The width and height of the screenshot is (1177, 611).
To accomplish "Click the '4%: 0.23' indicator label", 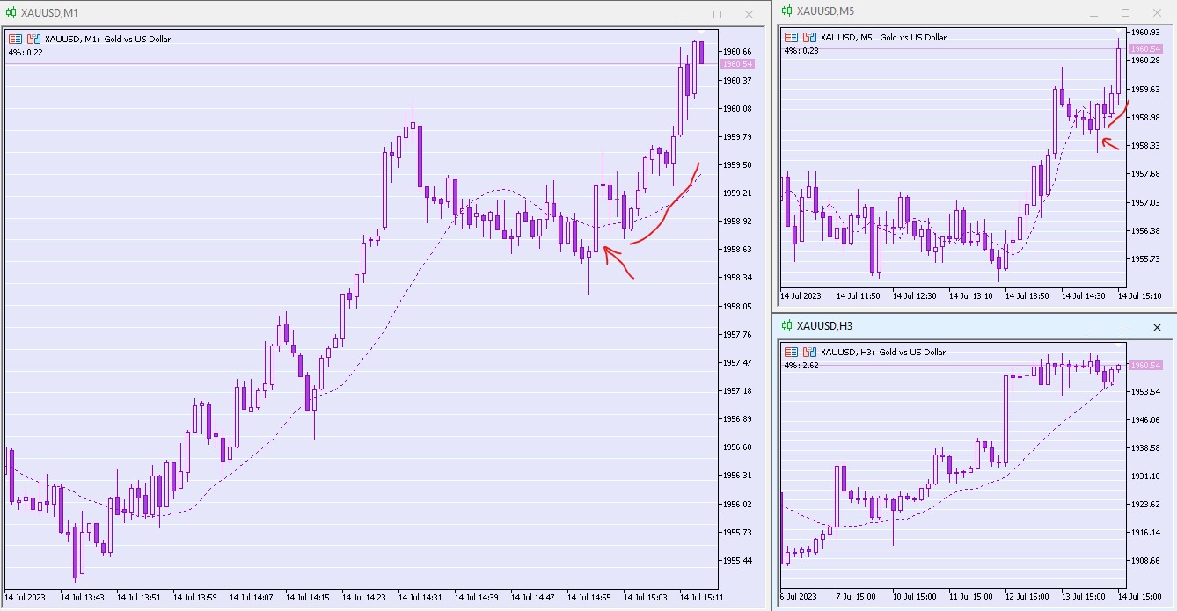I will pyautogui.click(x=801, y=50).
